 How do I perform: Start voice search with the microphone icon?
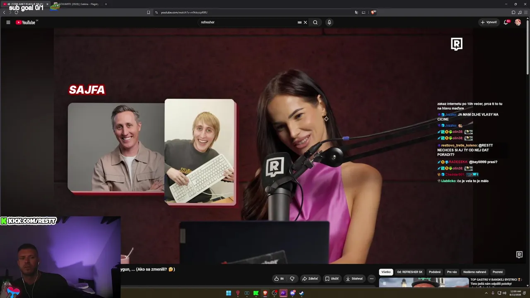click(329, 22)
